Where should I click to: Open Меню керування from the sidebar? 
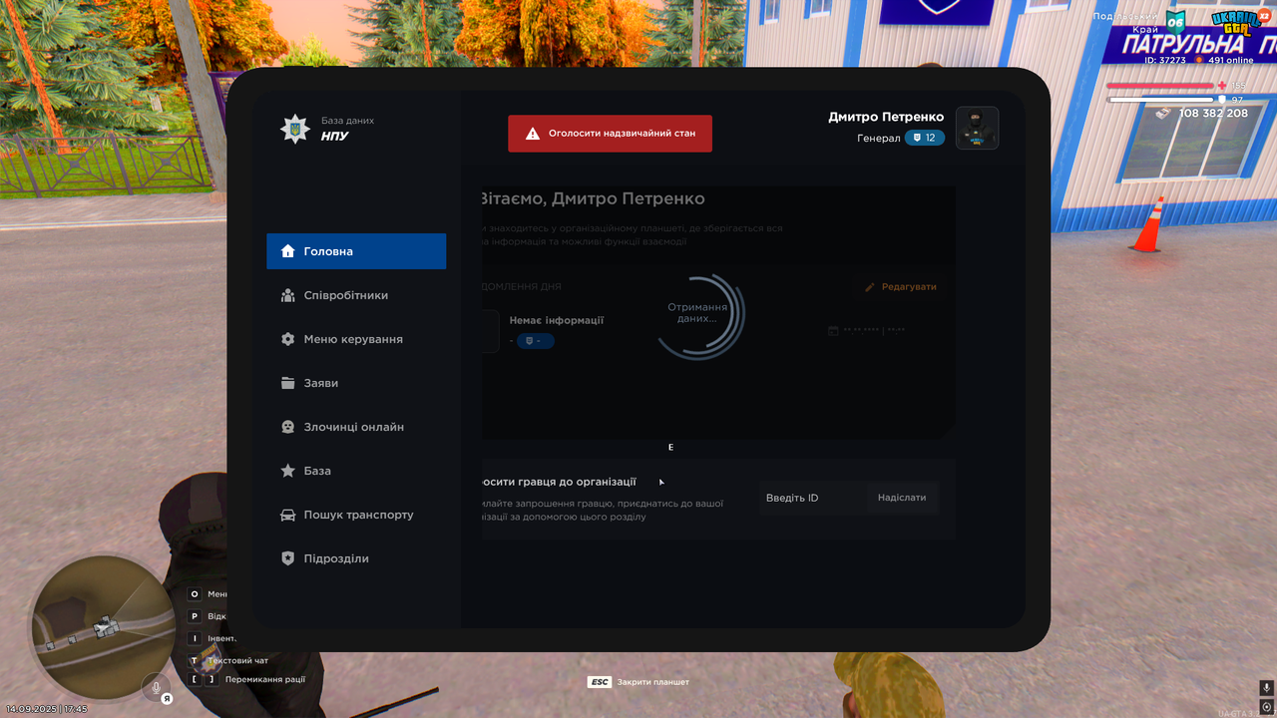click(x=356, y=339)
